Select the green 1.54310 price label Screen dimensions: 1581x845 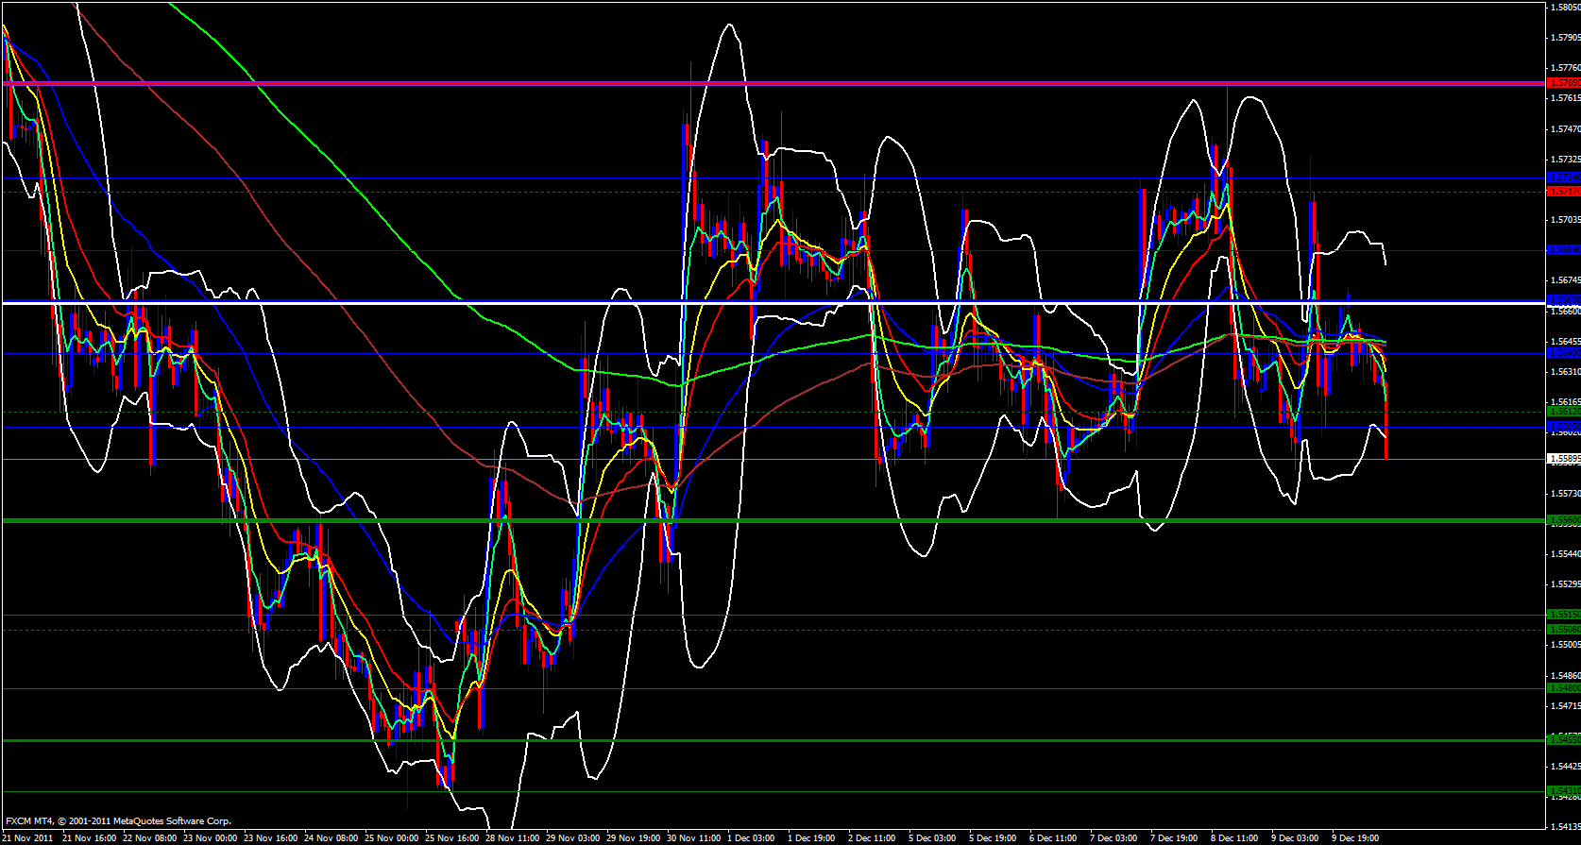coord(1563,791)
